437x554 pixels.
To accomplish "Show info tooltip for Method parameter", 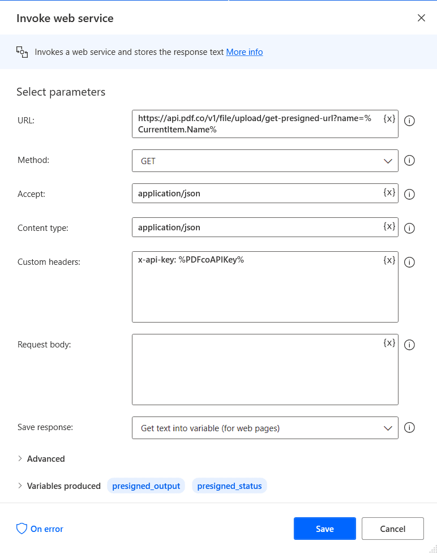I will tap(410, 160).
